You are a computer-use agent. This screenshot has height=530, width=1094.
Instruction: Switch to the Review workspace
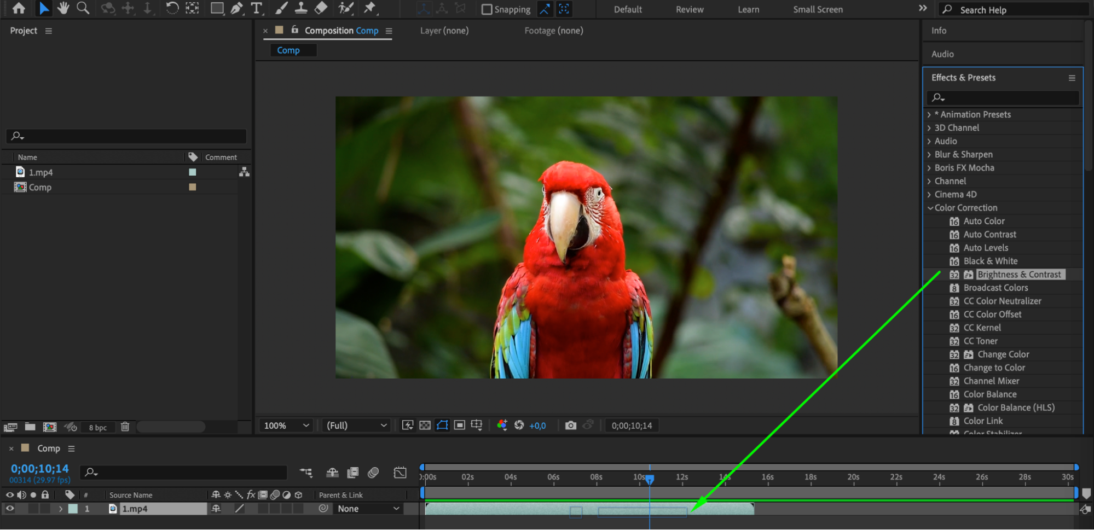(689, 9)
